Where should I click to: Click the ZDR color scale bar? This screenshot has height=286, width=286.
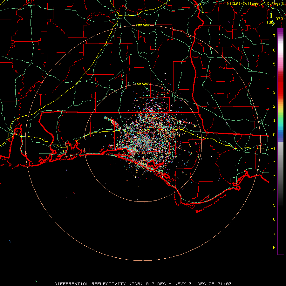tap(281, 141)
